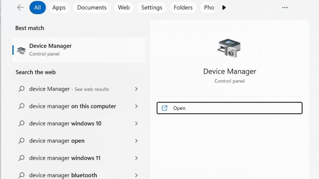The image size is (319, 179).
Task: Switch to the Documents filter tab
Action: (92, 8)
